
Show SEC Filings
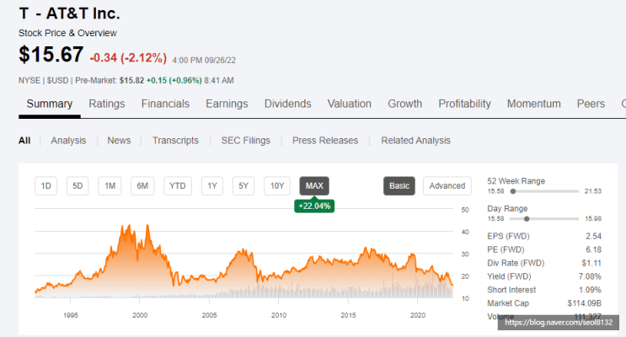click(x=245, y=141)
